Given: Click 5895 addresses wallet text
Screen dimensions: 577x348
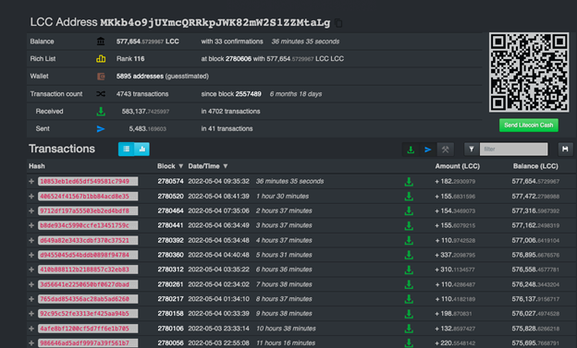Looking at the screenshot, I should (140, 77).
